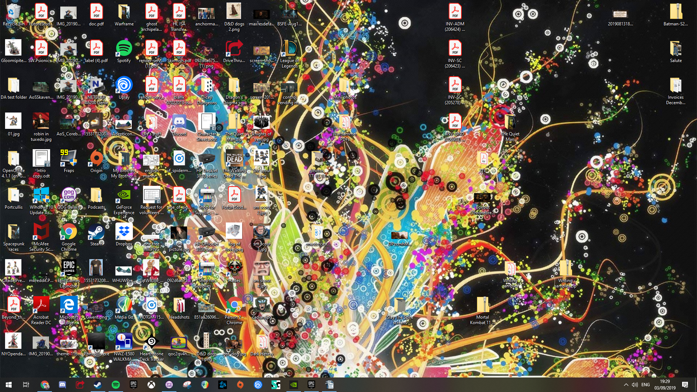Open the Uplay desktop shortcut

coord(124,88)
